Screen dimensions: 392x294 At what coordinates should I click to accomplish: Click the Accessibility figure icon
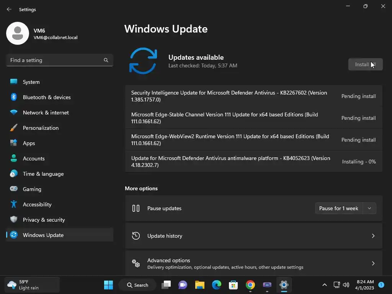14,204
